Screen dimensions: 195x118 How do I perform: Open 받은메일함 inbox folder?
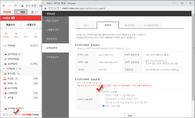click(12, 54)
